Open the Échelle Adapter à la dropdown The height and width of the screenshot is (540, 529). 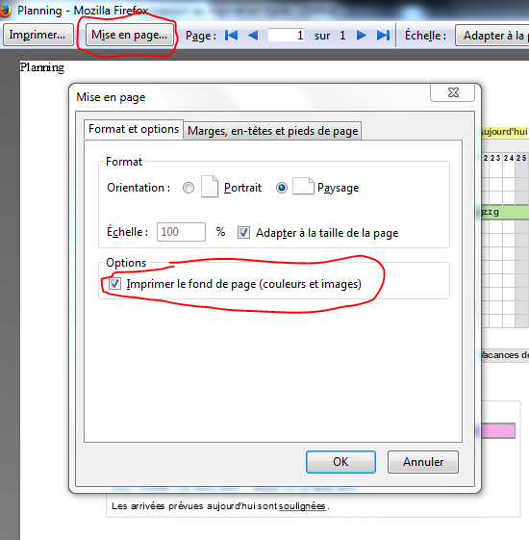click(492, 35)
